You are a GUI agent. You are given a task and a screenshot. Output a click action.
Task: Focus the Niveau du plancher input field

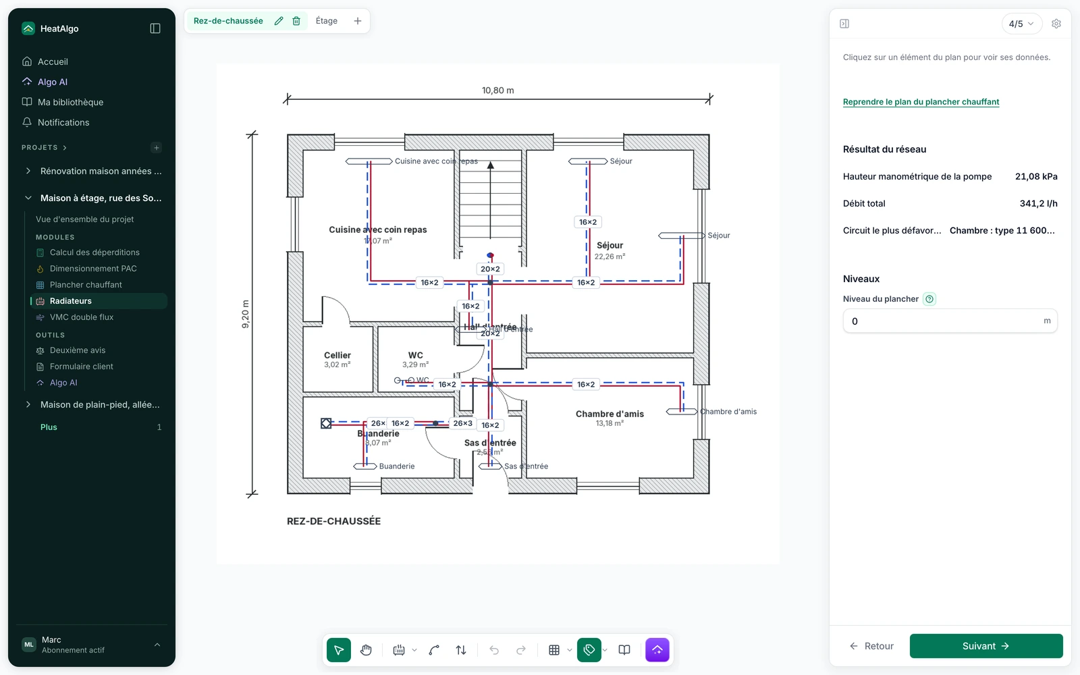click(950, 321)
